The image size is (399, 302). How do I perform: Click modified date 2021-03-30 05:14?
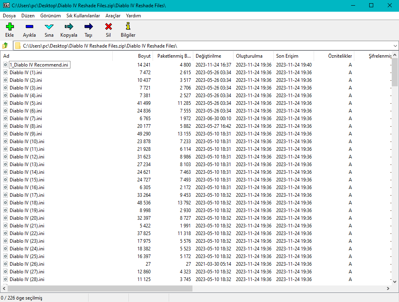pyautogui.click(x=213, y=264)
